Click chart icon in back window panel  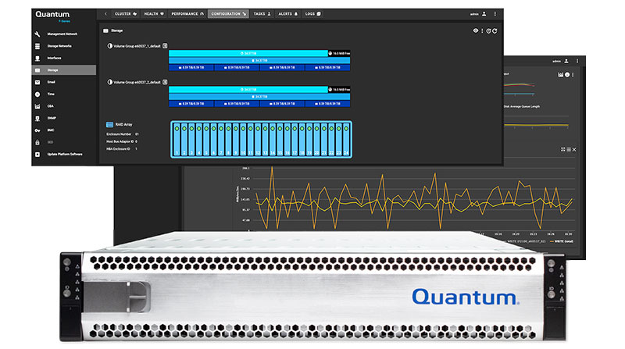point(560,74)
